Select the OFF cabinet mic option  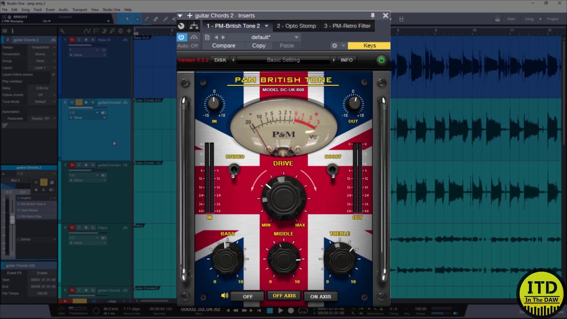(248, 296)
